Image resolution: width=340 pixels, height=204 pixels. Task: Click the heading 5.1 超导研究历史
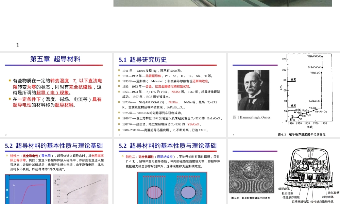coord(143,60)
